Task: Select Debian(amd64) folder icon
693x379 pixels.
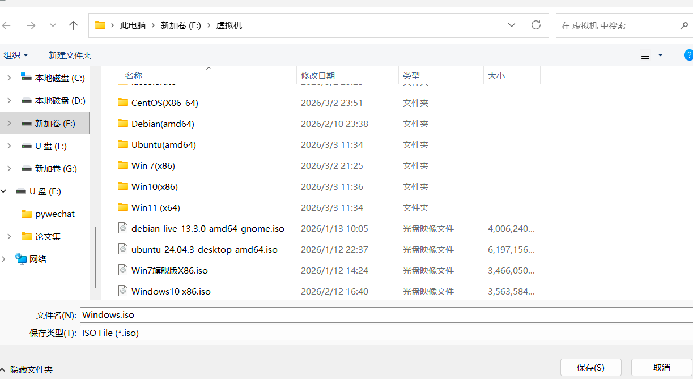Action: (123, 124)
